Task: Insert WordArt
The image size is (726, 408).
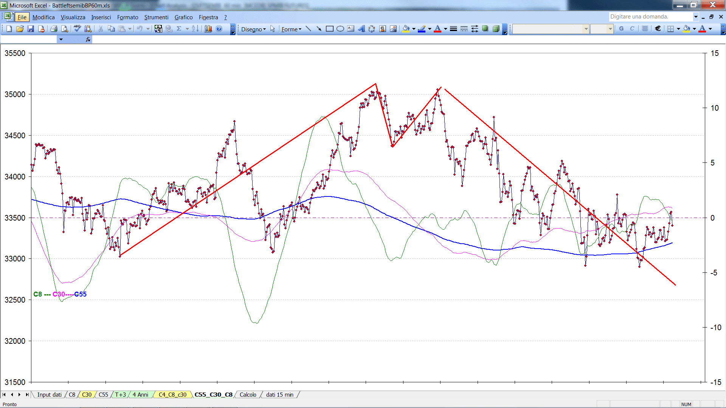Action: pyautogui.click(x=361, y=29)
